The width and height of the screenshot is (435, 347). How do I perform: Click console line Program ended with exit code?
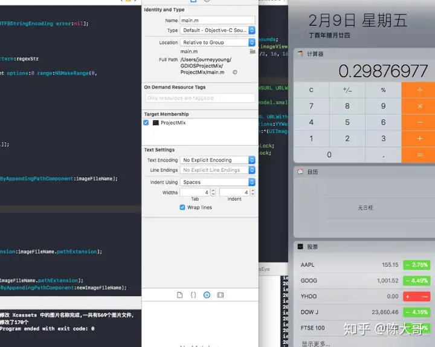pos(47,329)
